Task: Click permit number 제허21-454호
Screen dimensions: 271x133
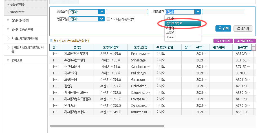Action: pos(111,67)
